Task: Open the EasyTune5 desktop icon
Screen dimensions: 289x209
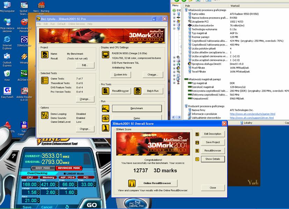Action: click(x=7, y=93)
